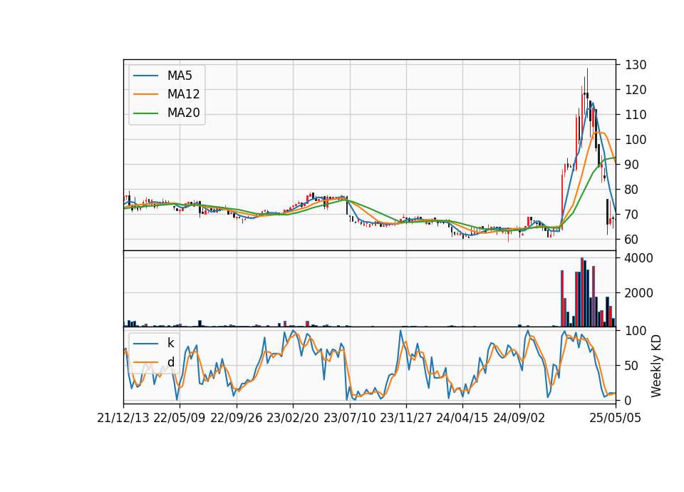Click the blue MA5 legend line sample
This screenshot has height=492, width=684.
145,76
